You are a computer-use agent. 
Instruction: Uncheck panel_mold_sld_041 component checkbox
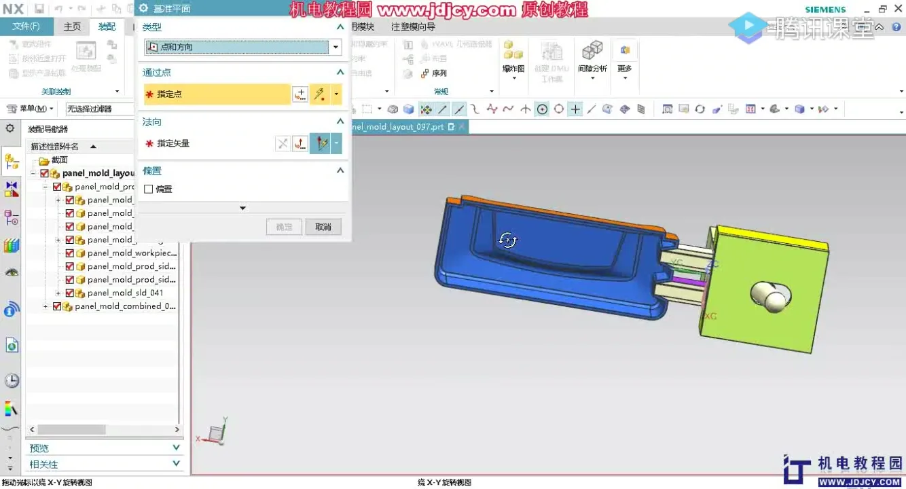[69, 293]
